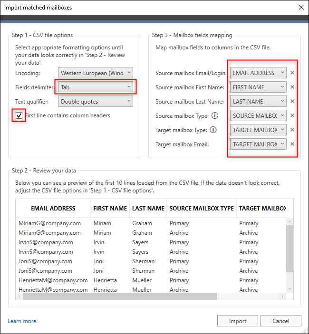Clear the Source mailbox Type mapping

tap(292, 115)
